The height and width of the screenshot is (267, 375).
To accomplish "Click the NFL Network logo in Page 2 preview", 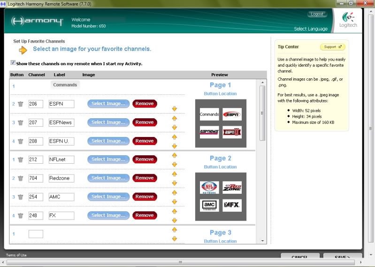I will tap(209, 187).
